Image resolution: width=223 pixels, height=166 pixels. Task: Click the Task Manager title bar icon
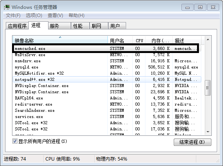(7, 7)
